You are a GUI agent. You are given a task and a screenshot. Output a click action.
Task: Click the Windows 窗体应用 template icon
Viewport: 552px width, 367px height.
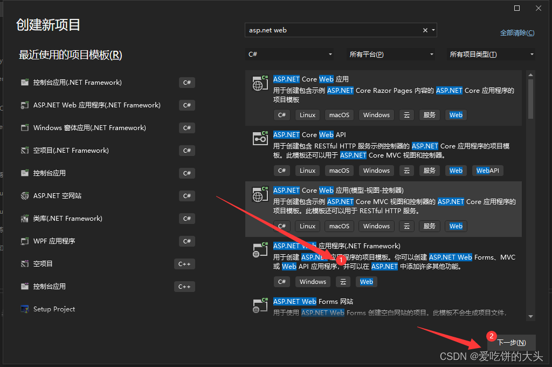[25, 127]
